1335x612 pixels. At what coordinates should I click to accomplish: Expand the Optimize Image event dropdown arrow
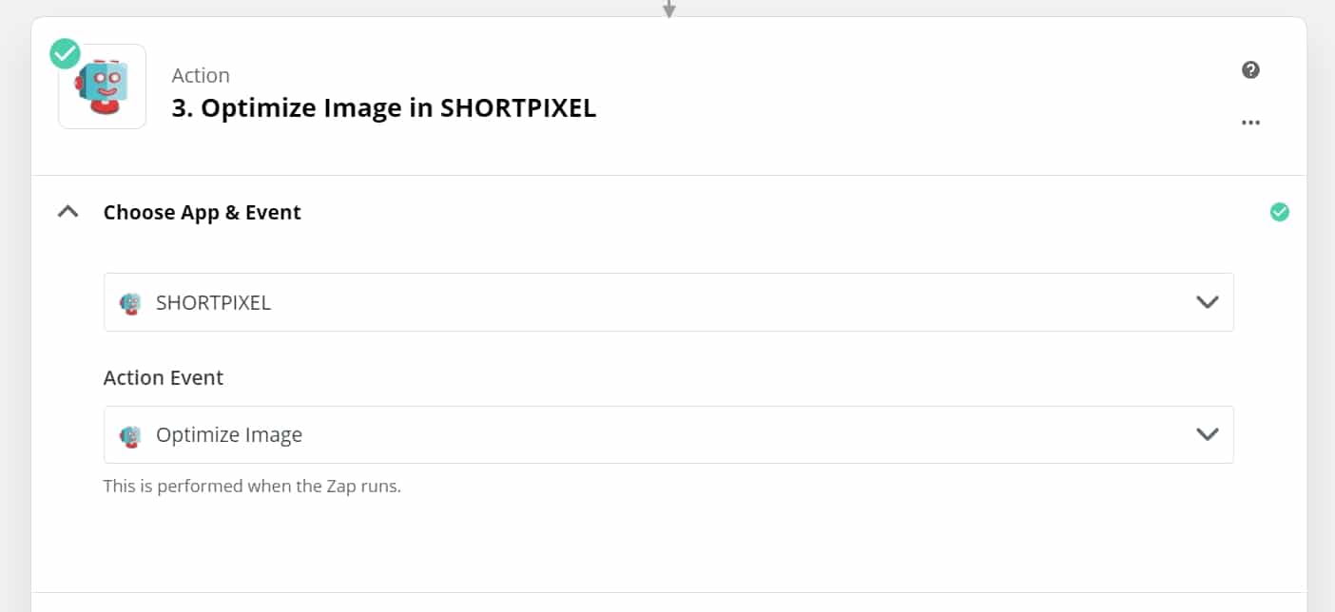pyautogui.click(x=1207, y=434)
